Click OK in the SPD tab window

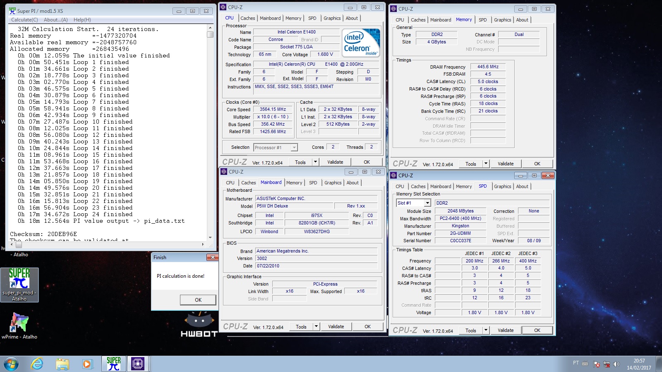coord(537,330)
